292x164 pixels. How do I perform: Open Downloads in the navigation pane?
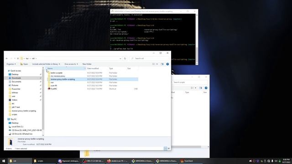[16, 78]
